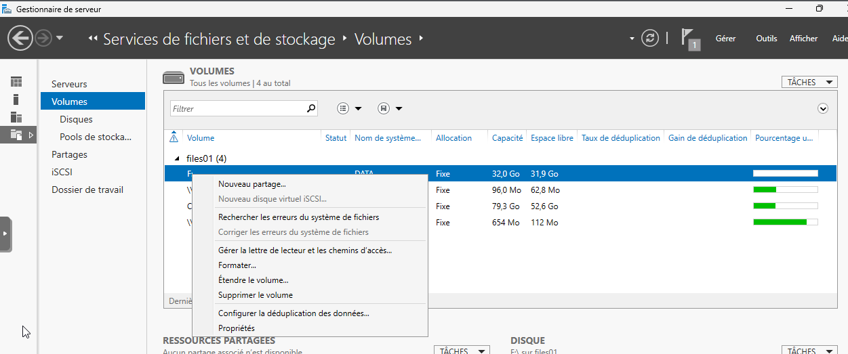
Task: Click the File and Storage Services sidebar icon
Action: click(x=16, y=135)
